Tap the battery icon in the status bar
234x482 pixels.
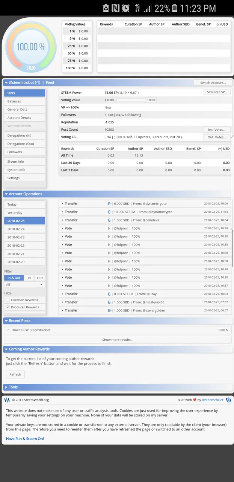175,8
